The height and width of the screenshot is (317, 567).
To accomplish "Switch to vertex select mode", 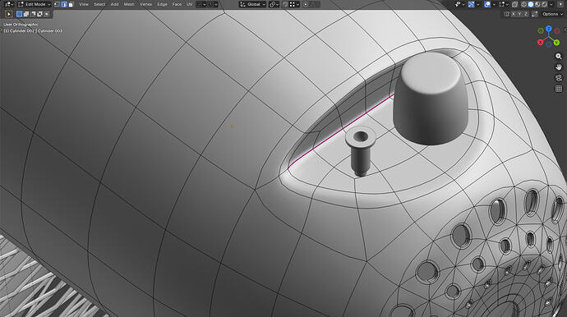I will point(58,4).
